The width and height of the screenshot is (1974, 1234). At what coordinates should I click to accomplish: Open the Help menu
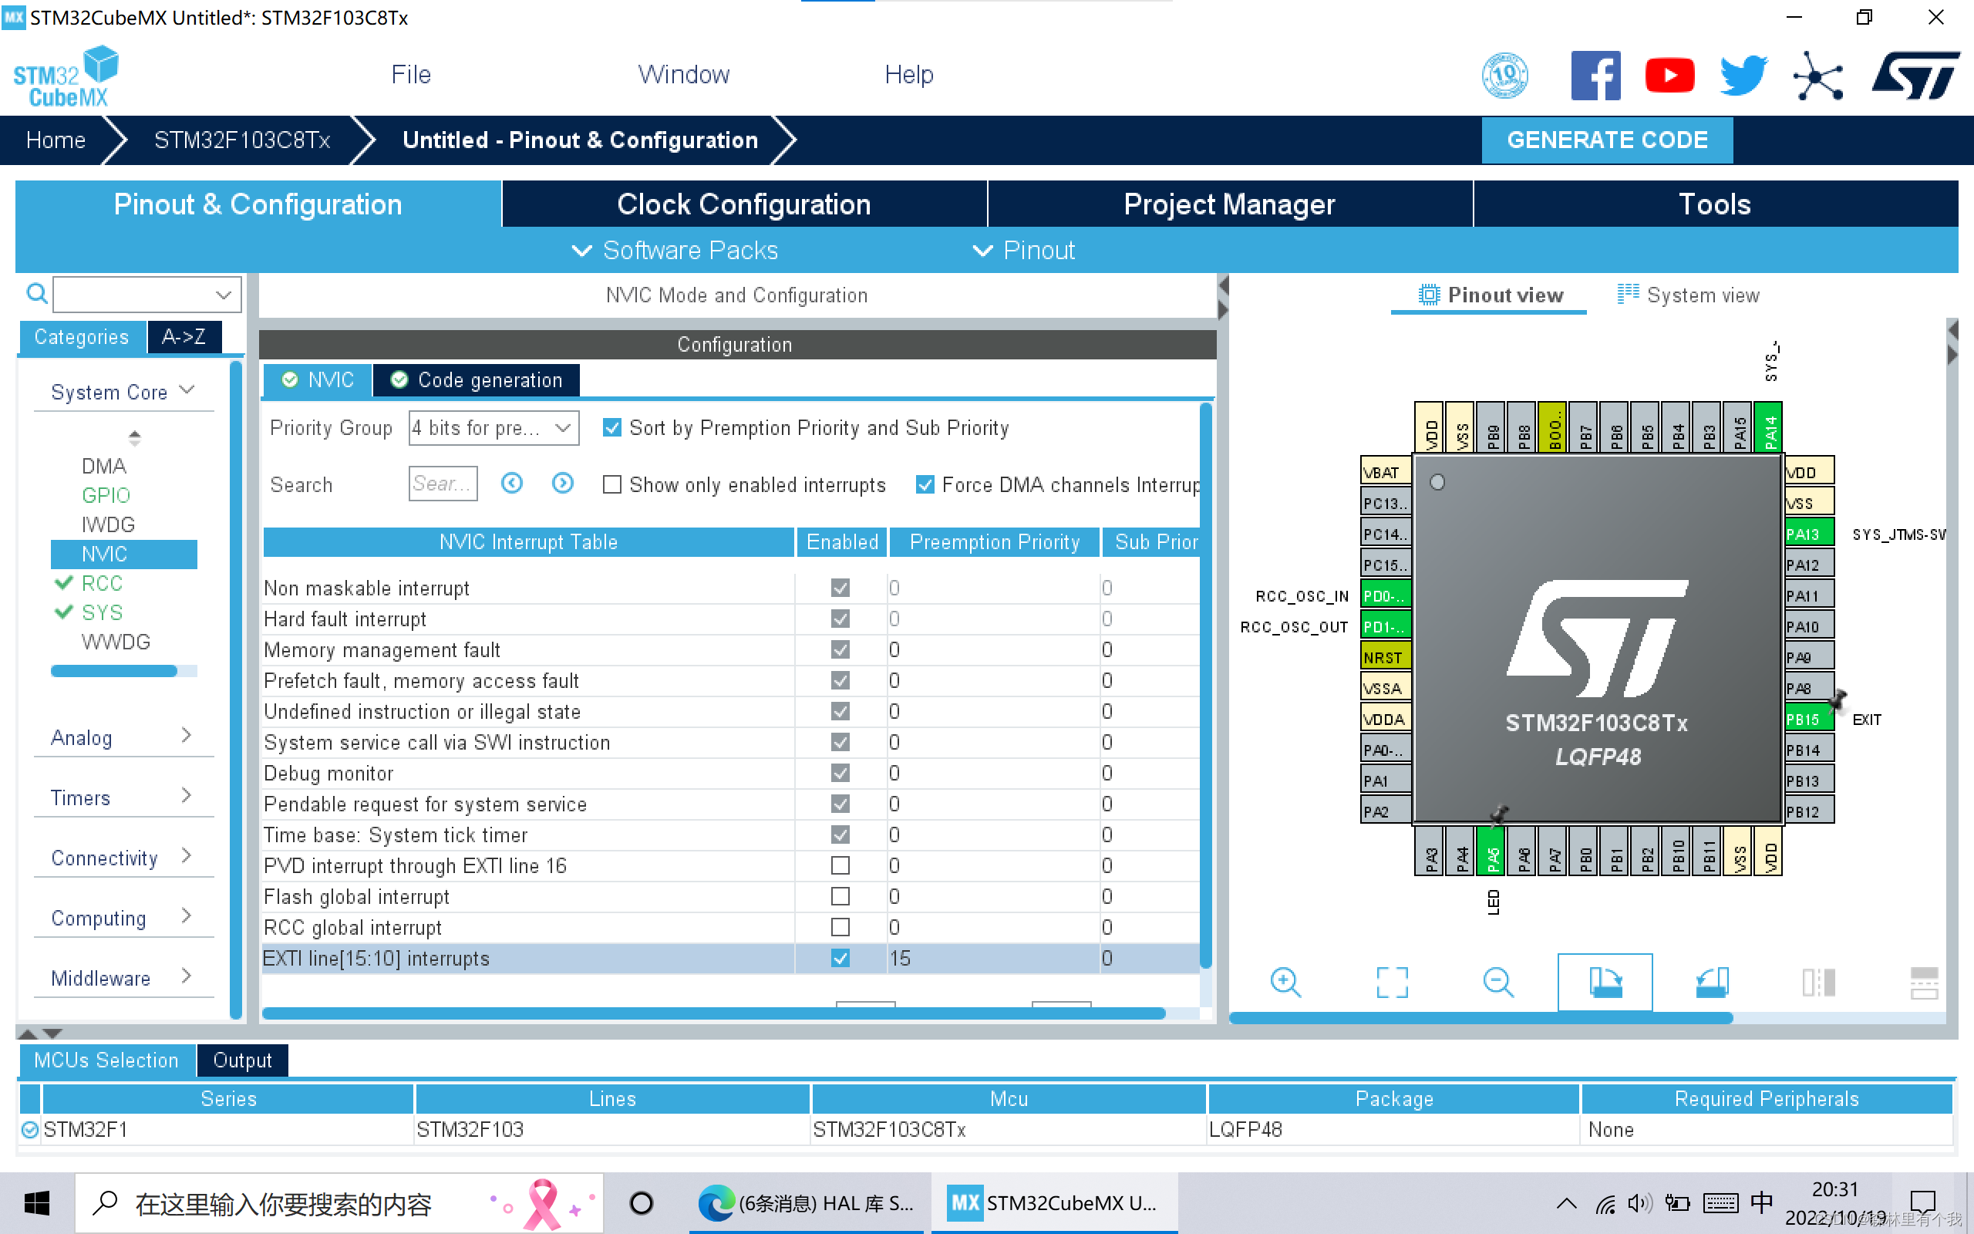tap(908, 74)
